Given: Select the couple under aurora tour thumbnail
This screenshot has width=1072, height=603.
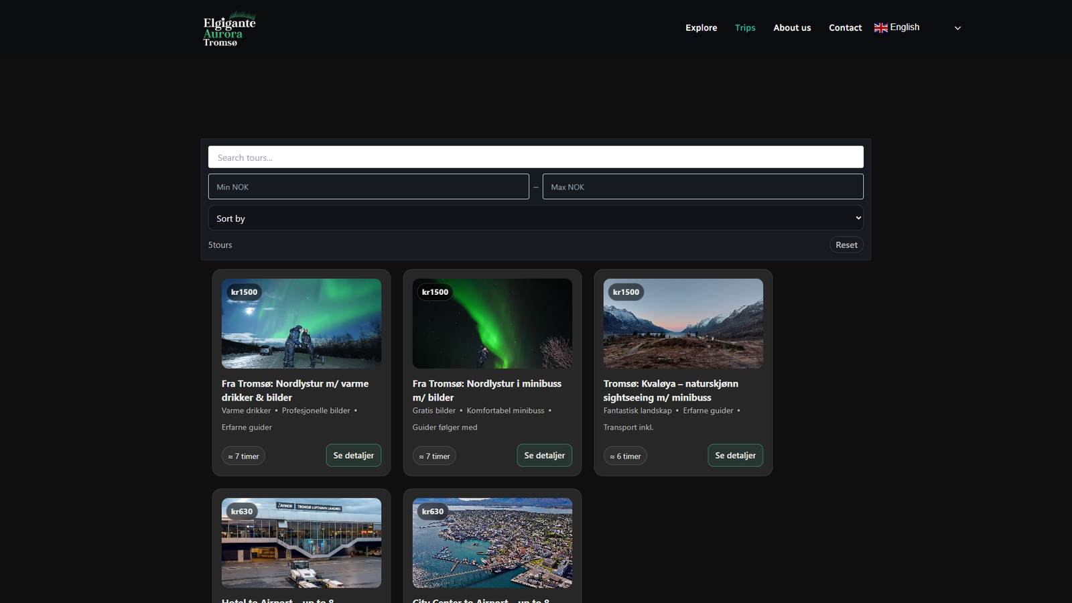Looking at the screenshot, I should pos(301,324).
